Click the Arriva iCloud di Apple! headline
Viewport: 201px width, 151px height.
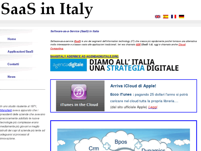click(x=133, y=86)
